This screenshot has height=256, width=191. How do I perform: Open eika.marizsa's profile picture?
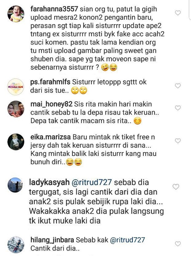(16, 142)
